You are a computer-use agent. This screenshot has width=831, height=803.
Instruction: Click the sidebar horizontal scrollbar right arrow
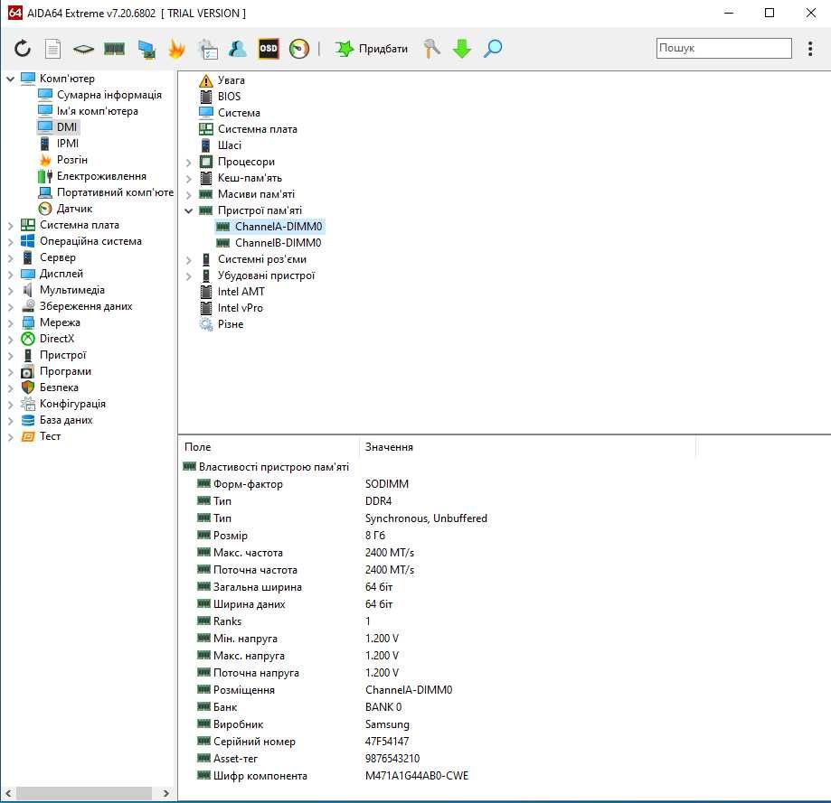coord(166,793)
